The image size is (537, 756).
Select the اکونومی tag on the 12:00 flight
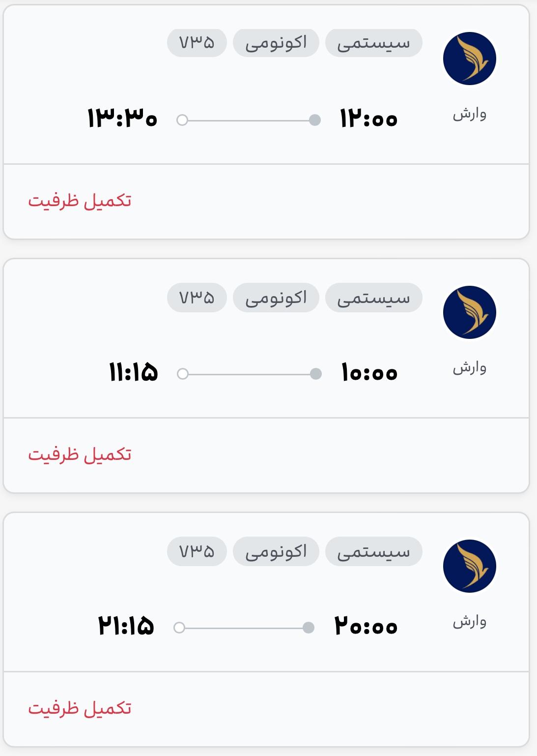276,43
